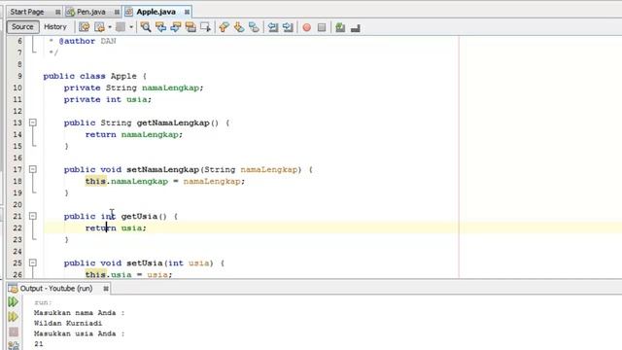
Task: Open Output panel settings icon
Action: coord(14,346)
